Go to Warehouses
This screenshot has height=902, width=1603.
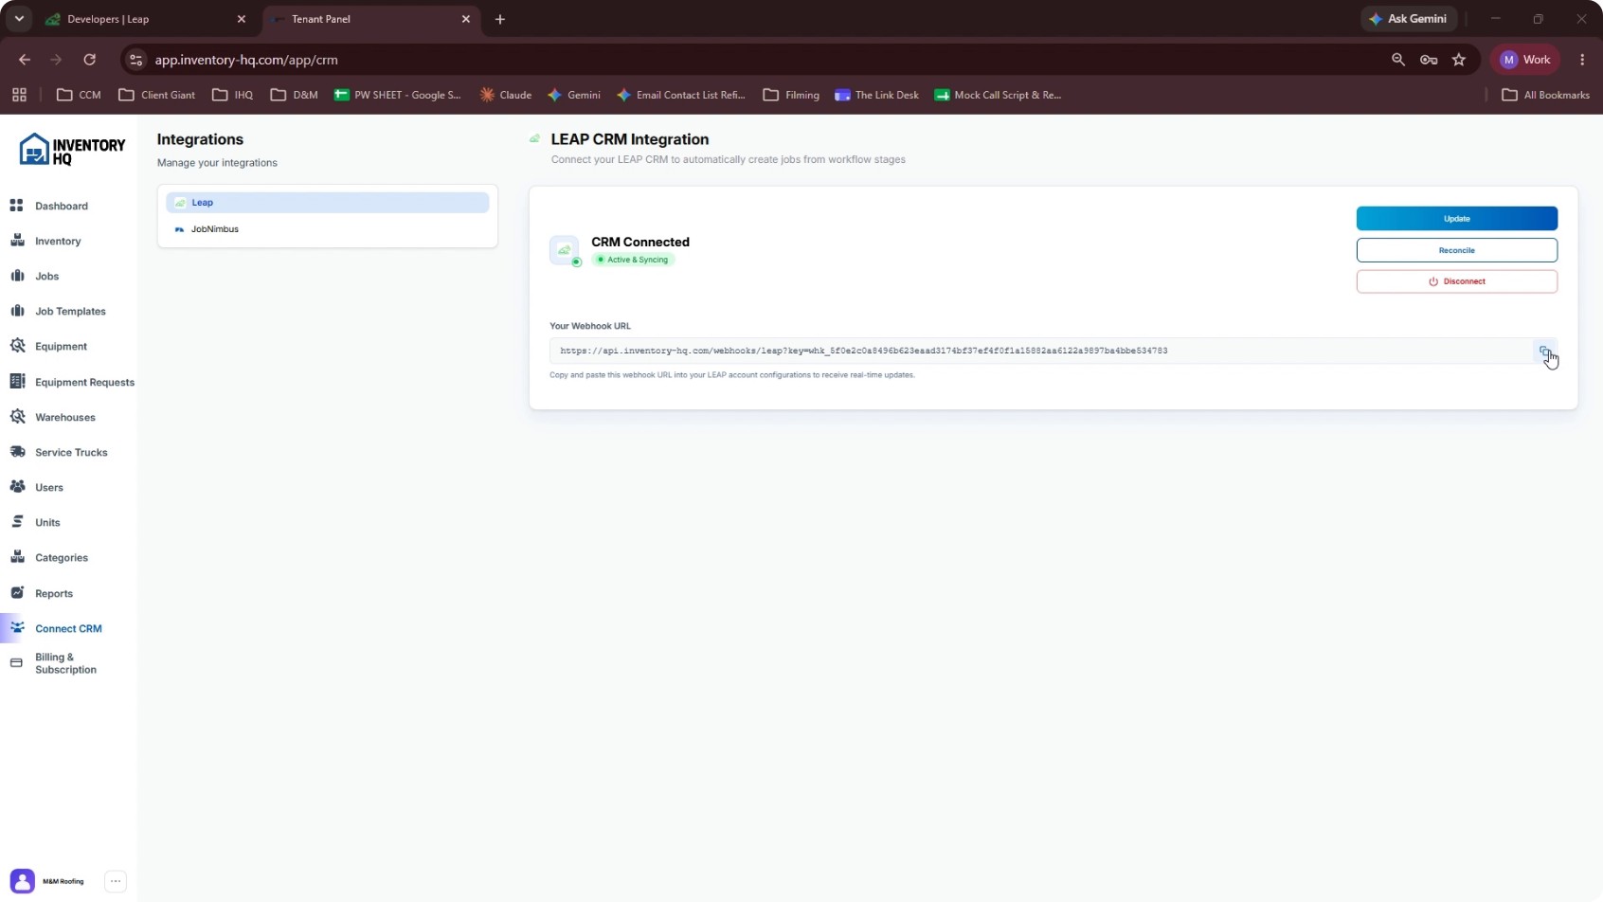64,417
